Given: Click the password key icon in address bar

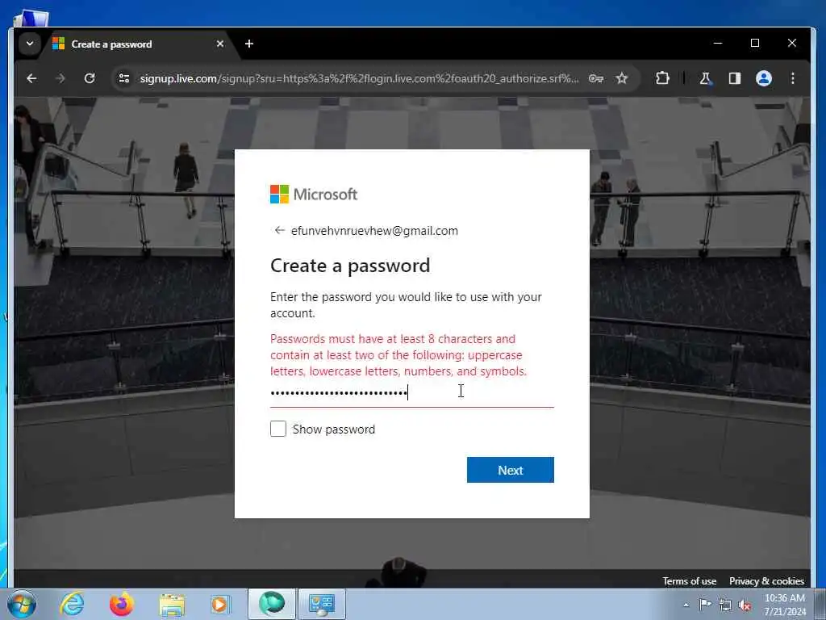Looking at the screenshot, I should (596, 78).
